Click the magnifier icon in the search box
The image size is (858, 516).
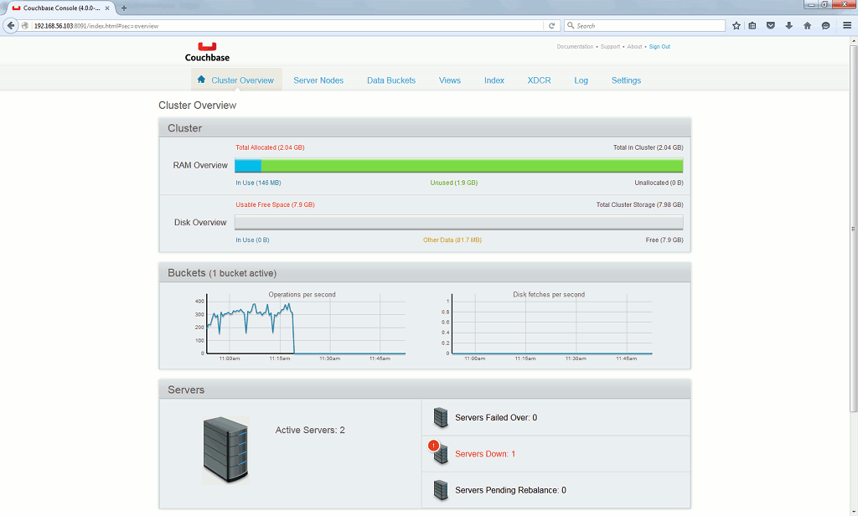[571, 26]
